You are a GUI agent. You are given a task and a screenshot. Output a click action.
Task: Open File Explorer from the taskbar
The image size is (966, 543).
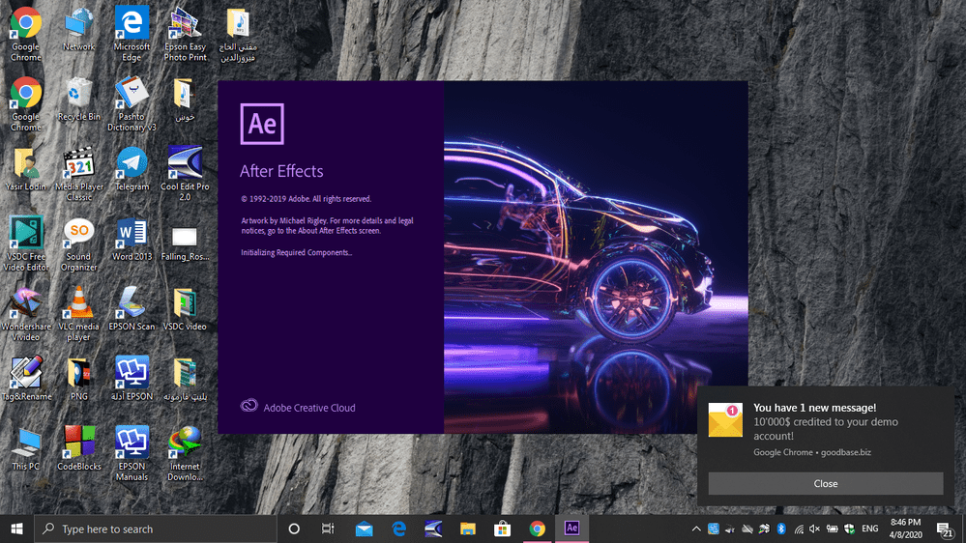tap(468, 529)
